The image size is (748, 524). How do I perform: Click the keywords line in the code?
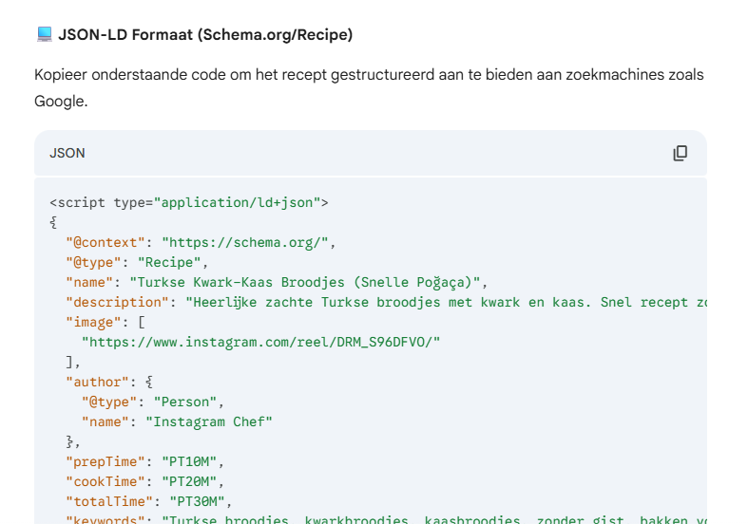(x=380, y=519)
